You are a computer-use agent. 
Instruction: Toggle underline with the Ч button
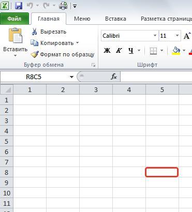click(131, 51)
